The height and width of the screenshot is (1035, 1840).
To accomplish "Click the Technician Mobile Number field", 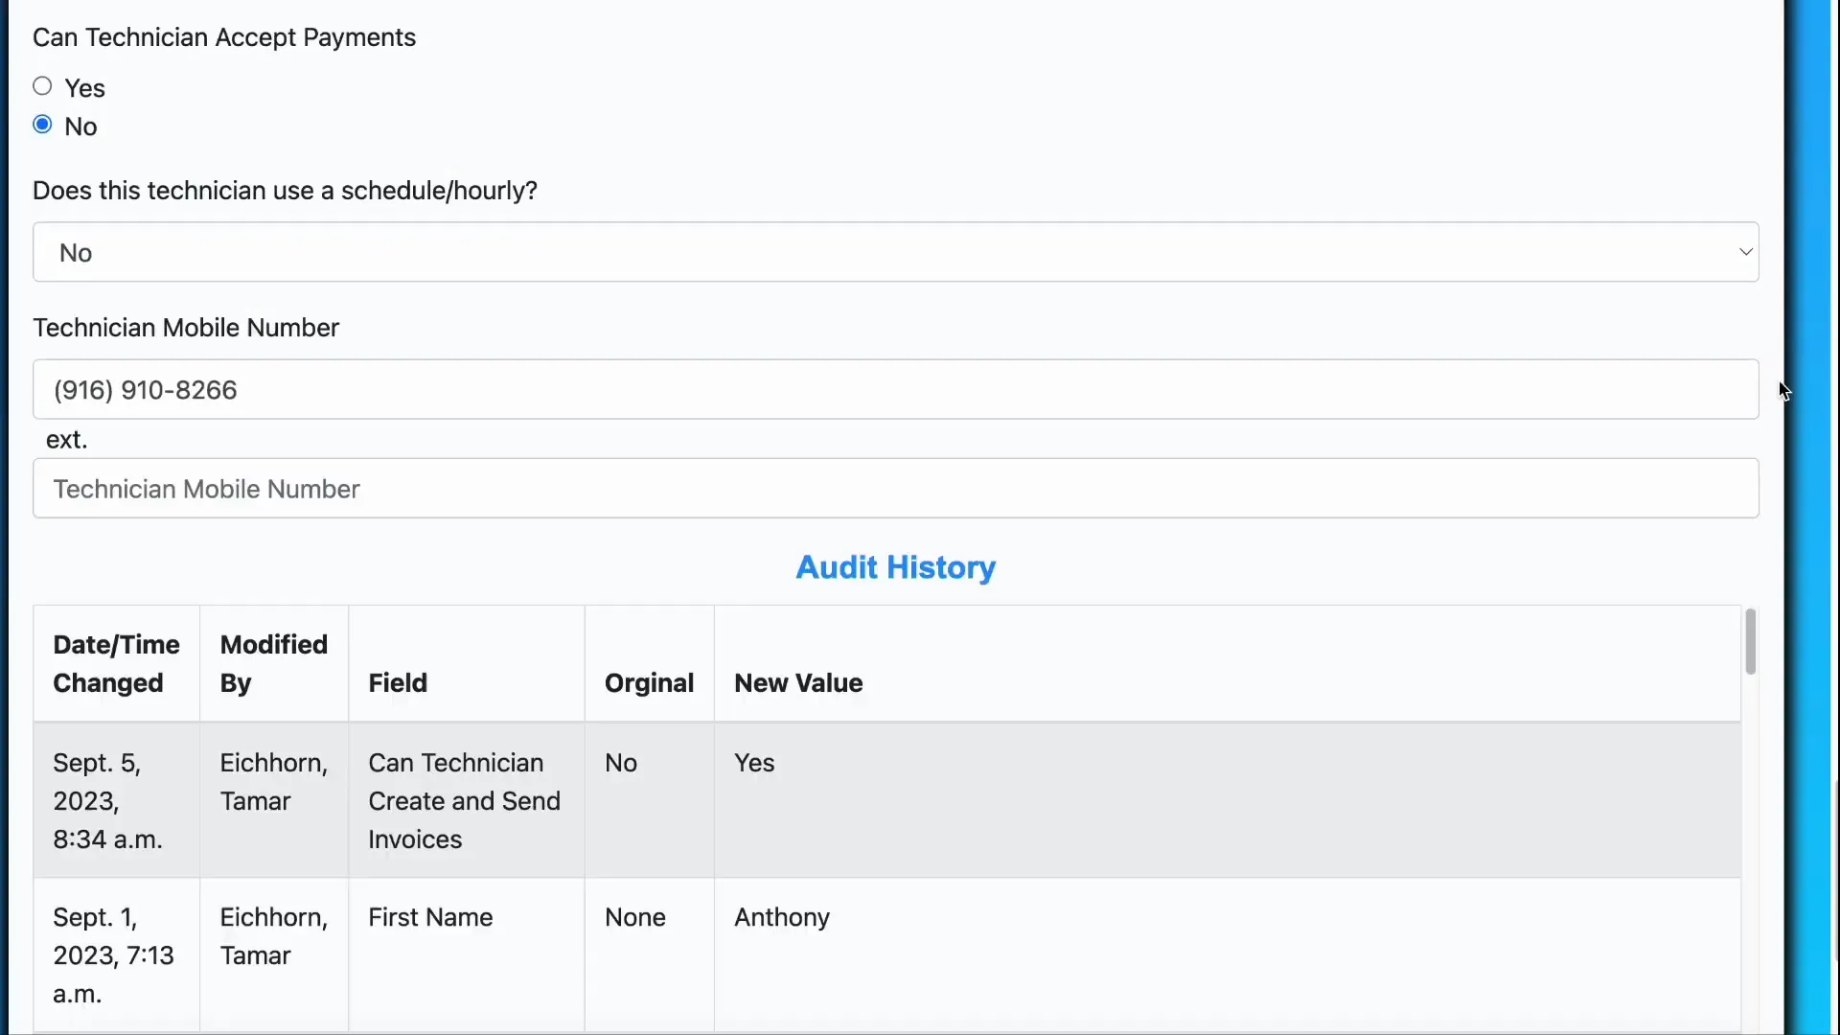I will click(x=895, y=389).
